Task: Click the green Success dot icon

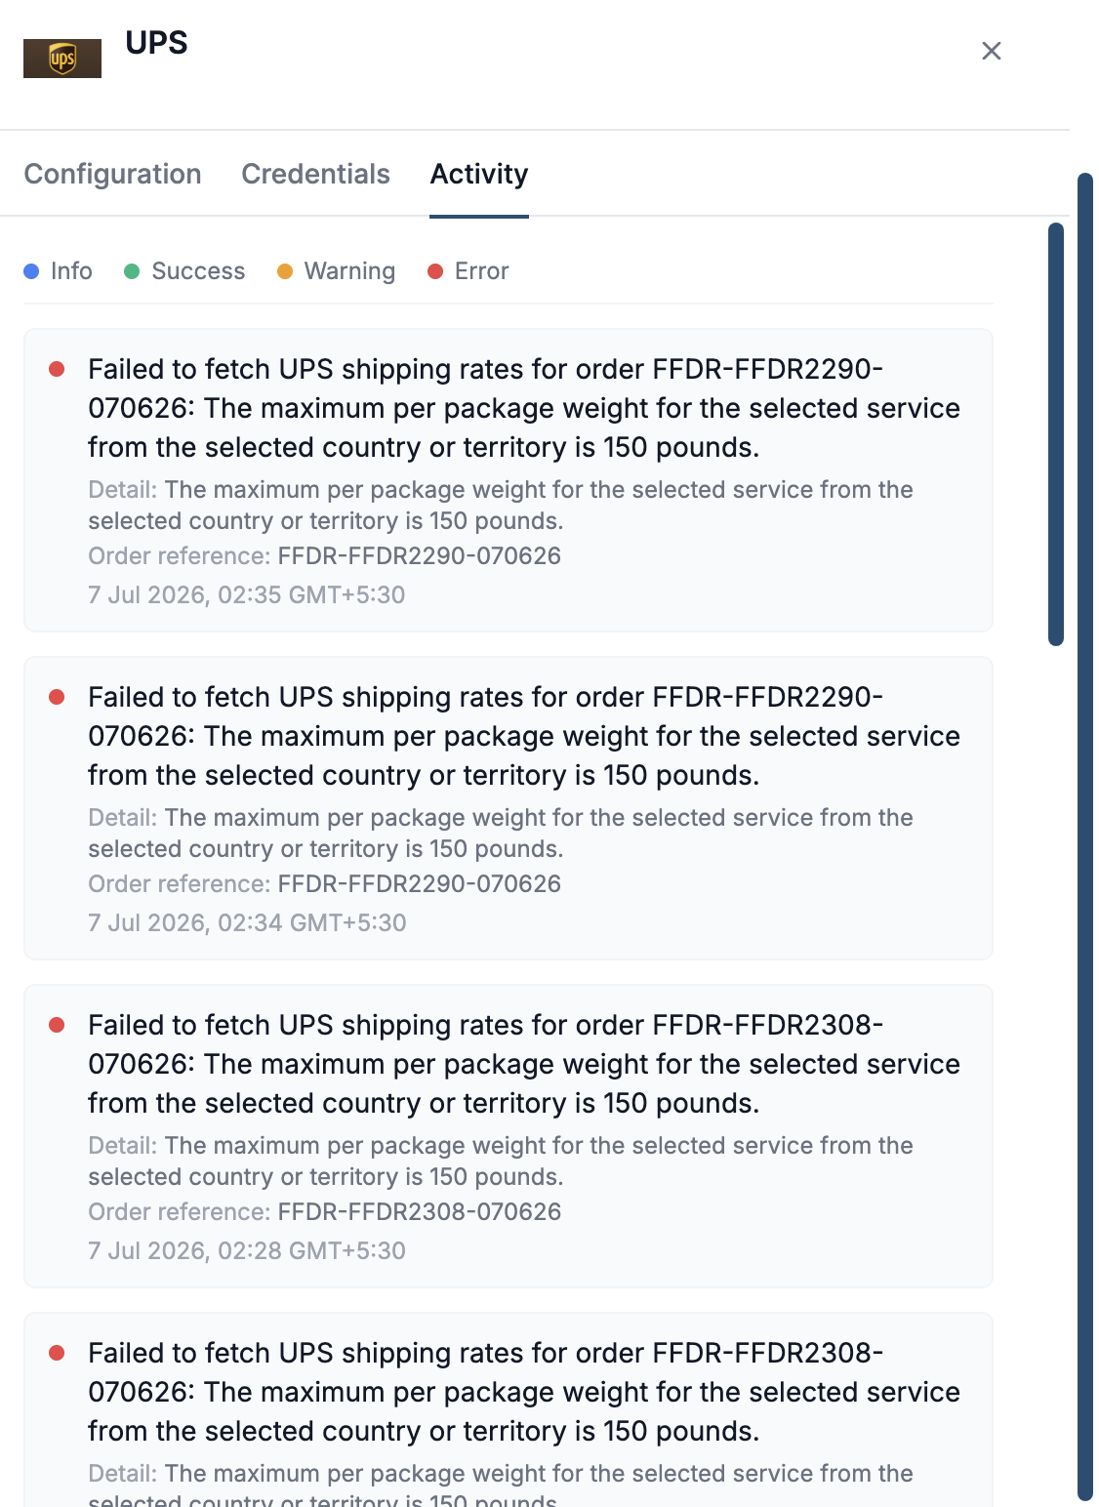Action: click(x=132, y=271)
